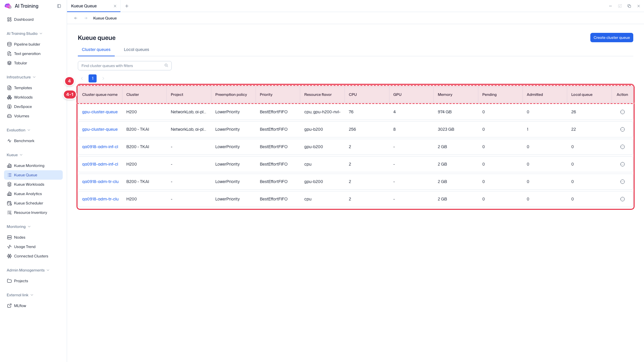Image resolution: width=644 pixels, height=362 pixels.
Task: Open action menu for H200 gpu-cluster-queue row
Action: click(622, 112)
